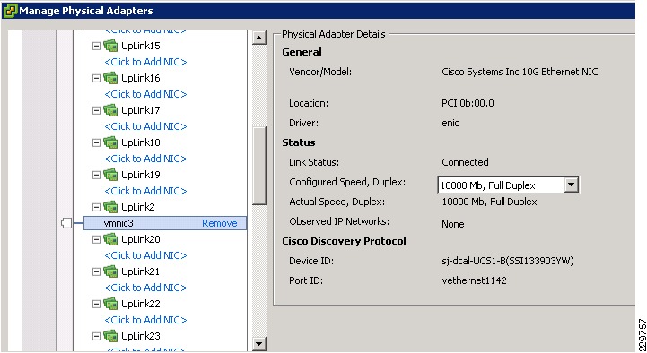647x353 pixels.
Task: Click the UpLink2 green NIC icon
Action: (x=110, y=207)
